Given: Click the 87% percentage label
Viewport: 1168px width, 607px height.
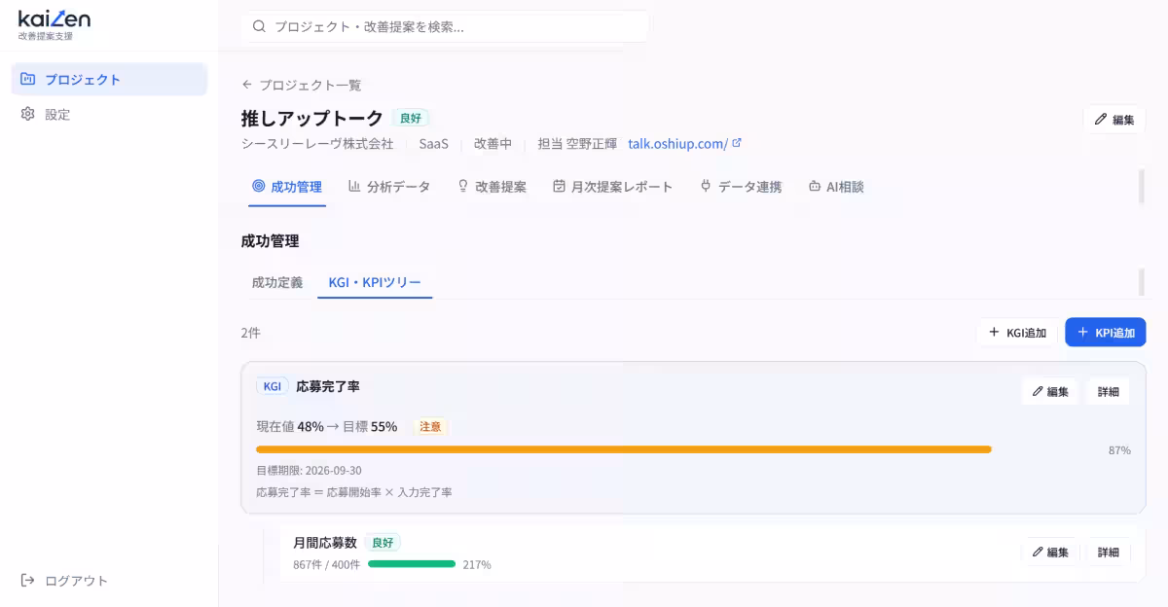Looking at the screenshot, I should (x=1119, y=450).
